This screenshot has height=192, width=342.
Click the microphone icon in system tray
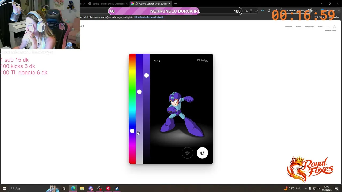click(x=310, y=189)
